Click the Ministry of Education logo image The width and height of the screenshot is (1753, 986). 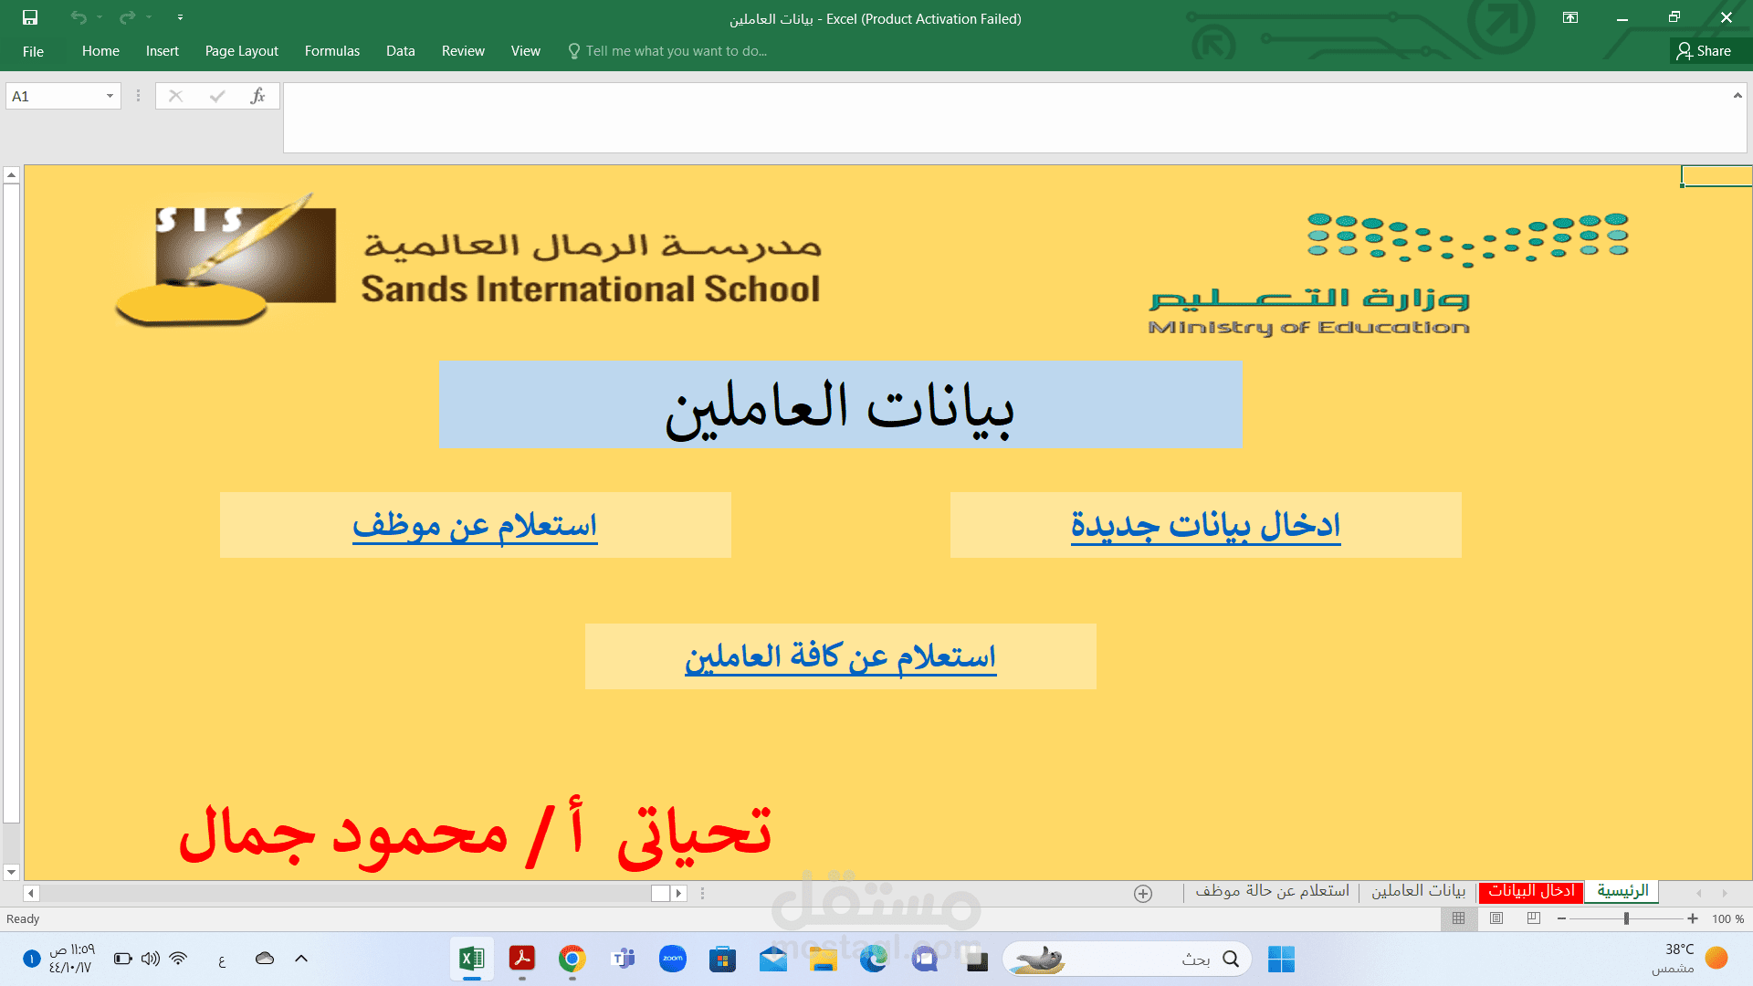[x=1389, y=274]
